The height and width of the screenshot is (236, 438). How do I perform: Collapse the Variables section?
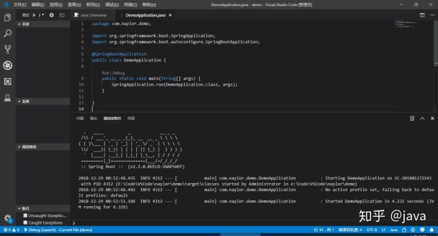coord(43,24)
